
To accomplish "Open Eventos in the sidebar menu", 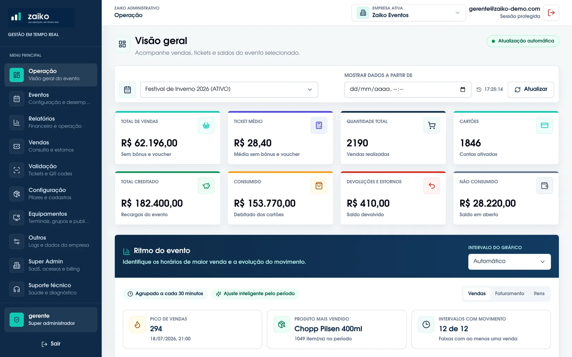I will click(51, 99).
